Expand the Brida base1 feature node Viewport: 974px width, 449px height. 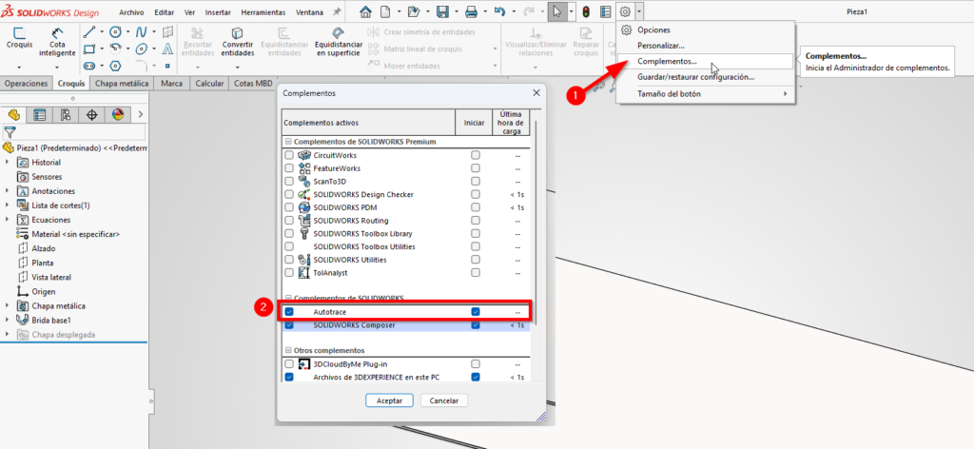pyautogui.click(x=8, y=321)
